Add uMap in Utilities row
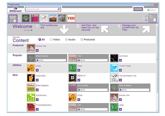 [x=79, y=70]
